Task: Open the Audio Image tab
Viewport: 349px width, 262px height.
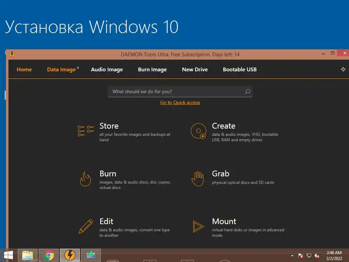Action: pyautogui.click(x=107, y=70)
